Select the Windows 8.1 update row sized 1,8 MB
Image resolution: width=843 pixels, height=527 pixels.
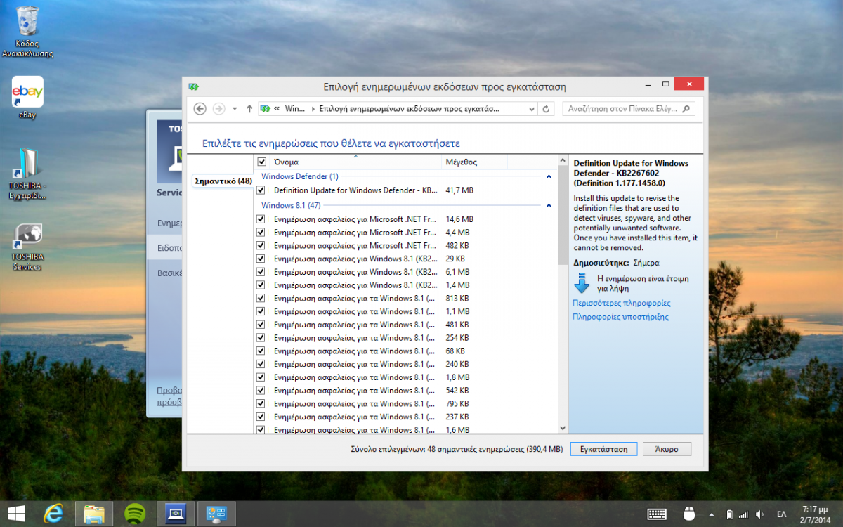tap(406, 377)
